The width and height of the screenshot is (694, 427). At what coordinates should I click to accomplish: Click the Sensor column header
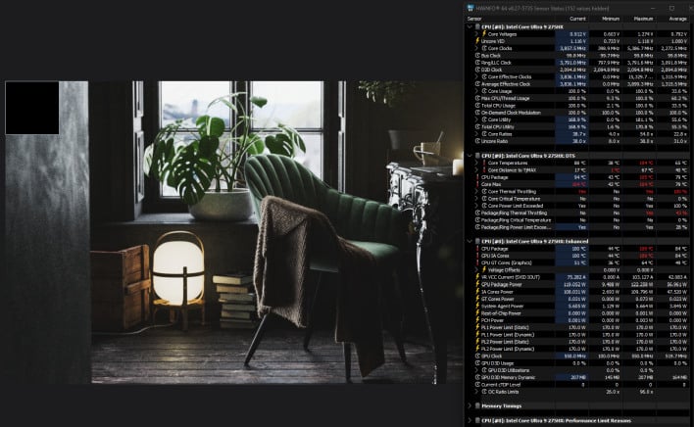(x=475, y=18)
